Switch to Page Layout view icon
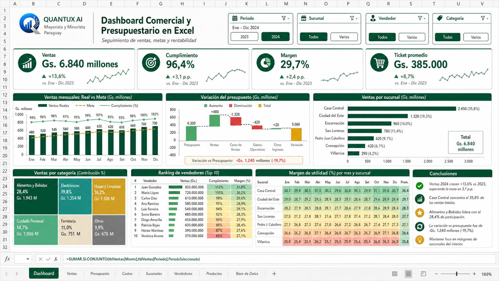The height and width of the screenshot is (281, 499). (408, 274)
